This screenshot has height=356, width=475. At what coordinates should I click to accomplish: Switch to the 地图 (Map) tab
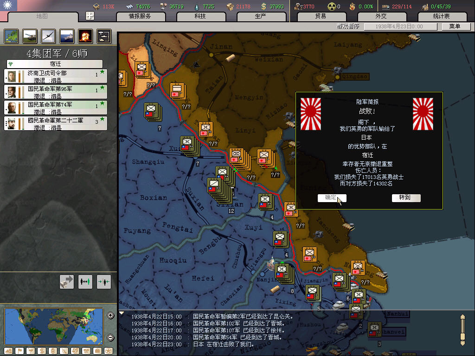(42, 16)
